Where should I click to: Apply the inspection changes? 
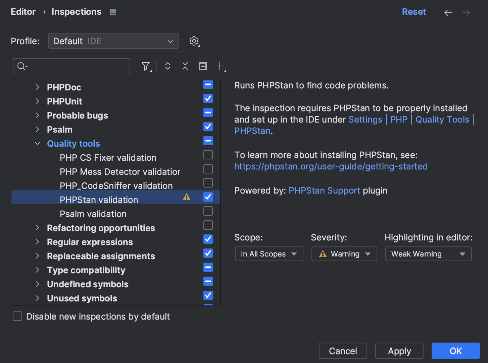click(399, 351)
